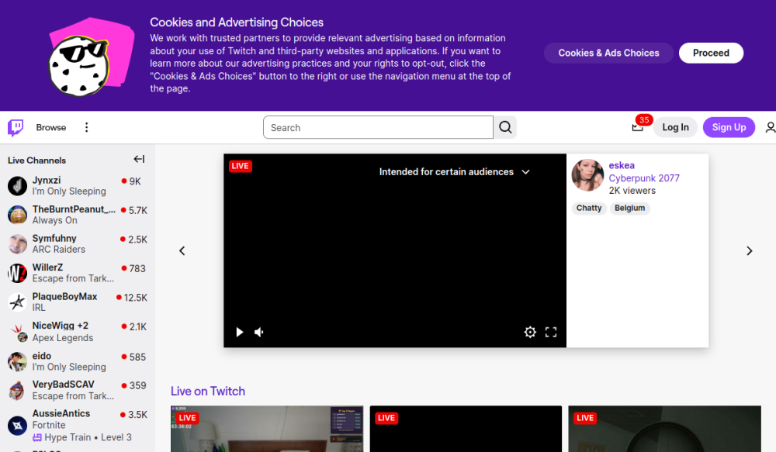776x452 pixels.
Task: Open the three-dot more menu
Action: (87, 128)
